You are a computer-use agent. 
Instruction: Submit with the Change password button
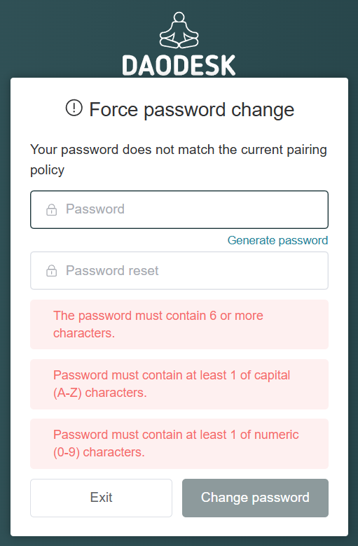(255, 498)
